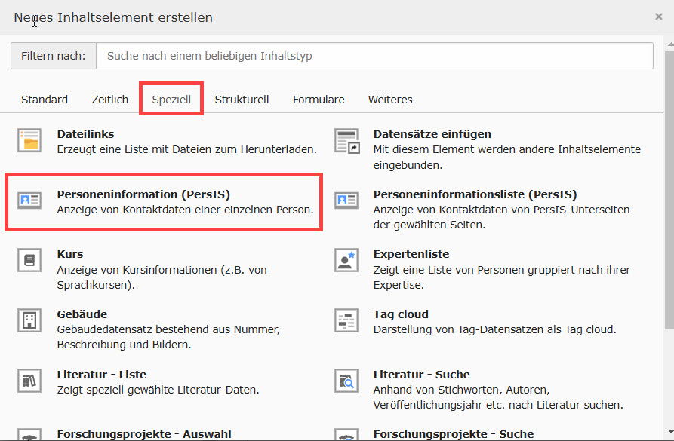Screen dimensions: 674x441
Task: Click the Kurs book icon
Action: tap(29, 260)
